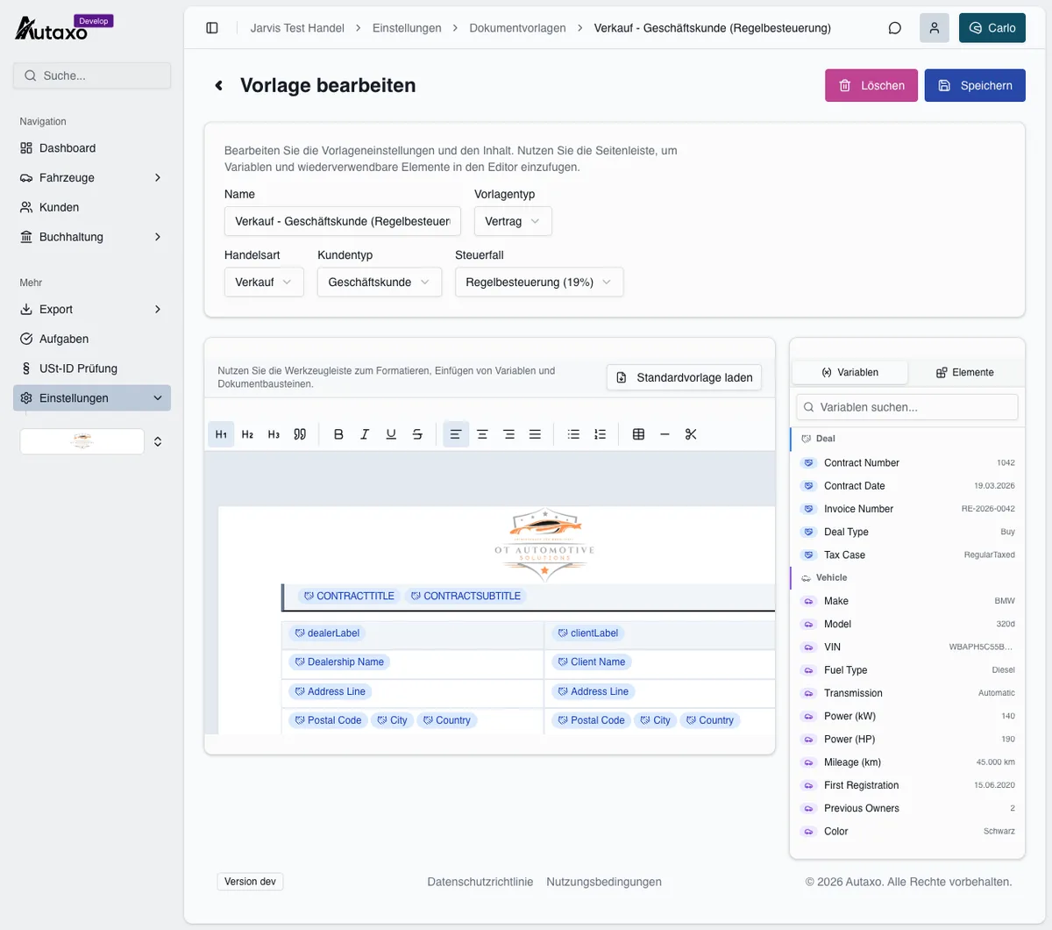Expand Export menu chevron

coord(158,310)
